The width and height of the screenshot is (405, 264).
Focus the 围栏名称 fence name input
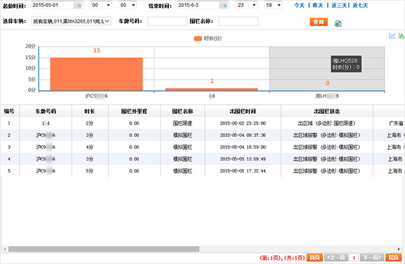[x=238, y=21]
